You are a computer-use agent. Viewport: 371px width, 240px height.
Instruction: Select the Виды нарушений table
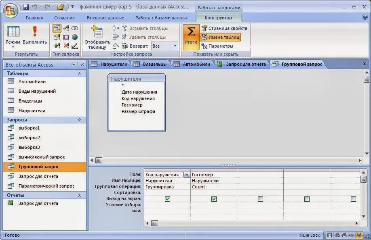coord(45,91)
